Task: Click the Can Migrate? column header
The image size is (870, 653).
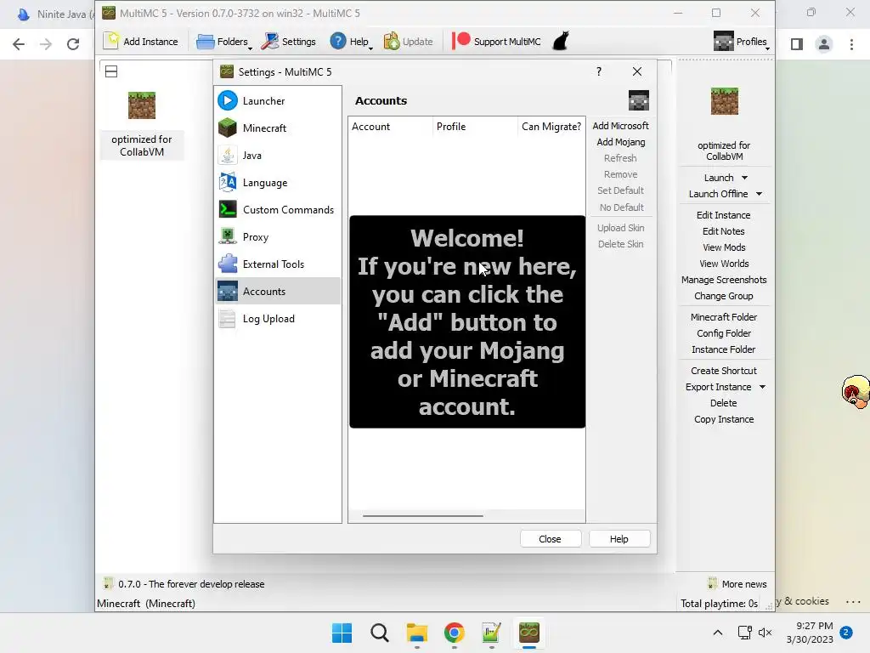Action: click(x=551, y=127)
